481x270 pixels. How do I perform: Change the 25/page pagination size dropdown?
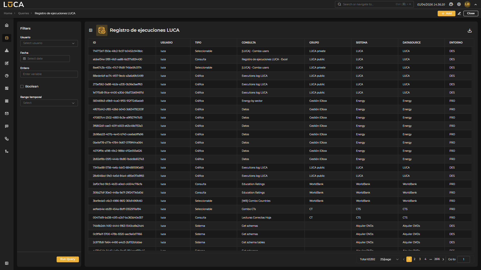(389, 259)
